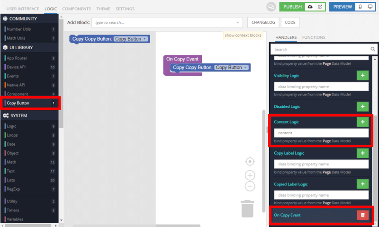The height and width of the screenshot is (227, 379).
Task: Switch to the FUNCTIONS tab
Action: (x=314, y=37)
